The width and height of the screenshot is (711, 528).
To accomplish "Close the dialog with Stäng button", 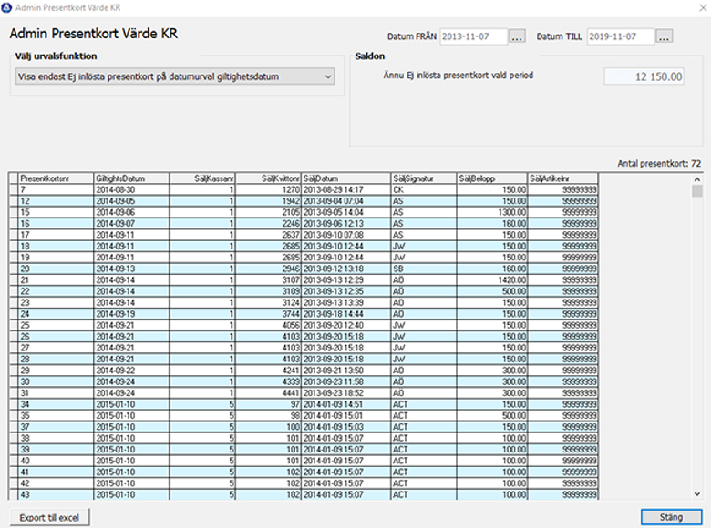I will [x=671, y=517].
